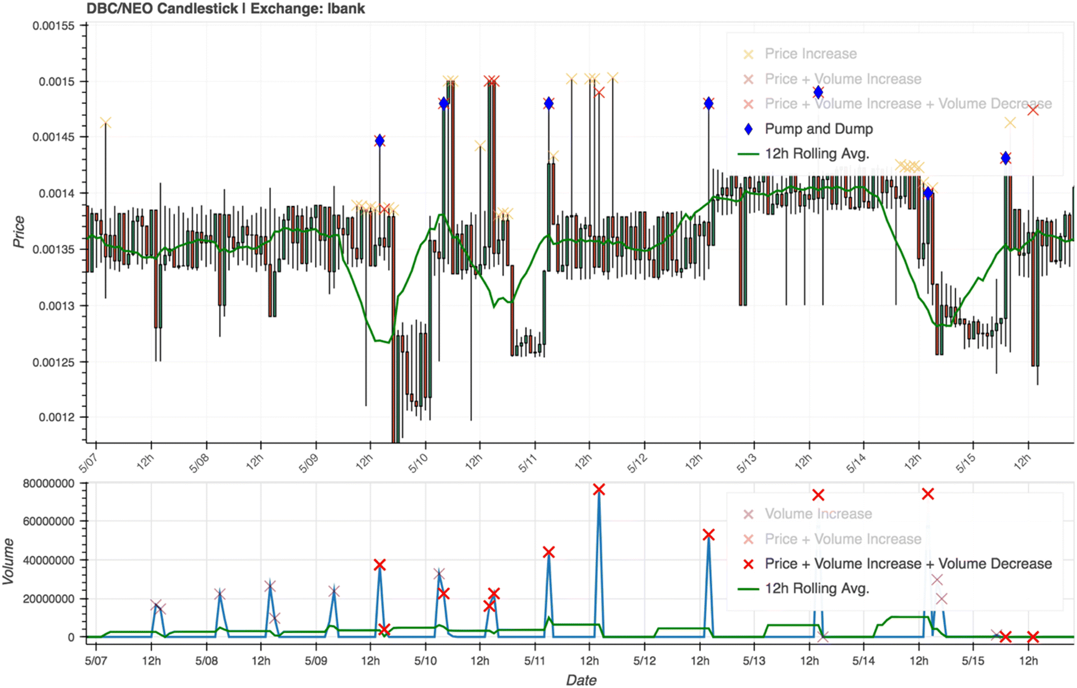This screenshot has height=688, width=1077.
Task: Click red X near 0.00149 after 5/11 12h on price chart
Action: [x=599, y=92]
